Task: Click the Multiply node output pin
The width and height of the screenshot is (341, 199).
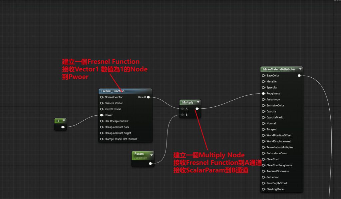Action: tap(197, 109)
